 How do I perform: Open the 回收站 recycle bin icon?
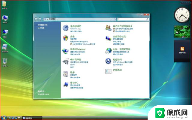(5, 62)
